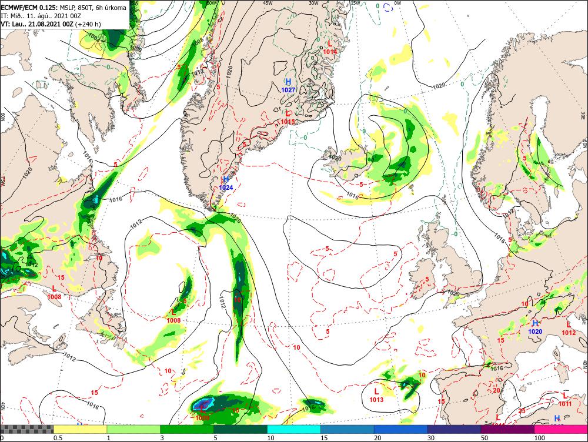Click the initialization time 'IT: Mið.. 11. ágú.. 2021 00Z'
This screenshot has height=442, width=588.
(x=41, y=16)
